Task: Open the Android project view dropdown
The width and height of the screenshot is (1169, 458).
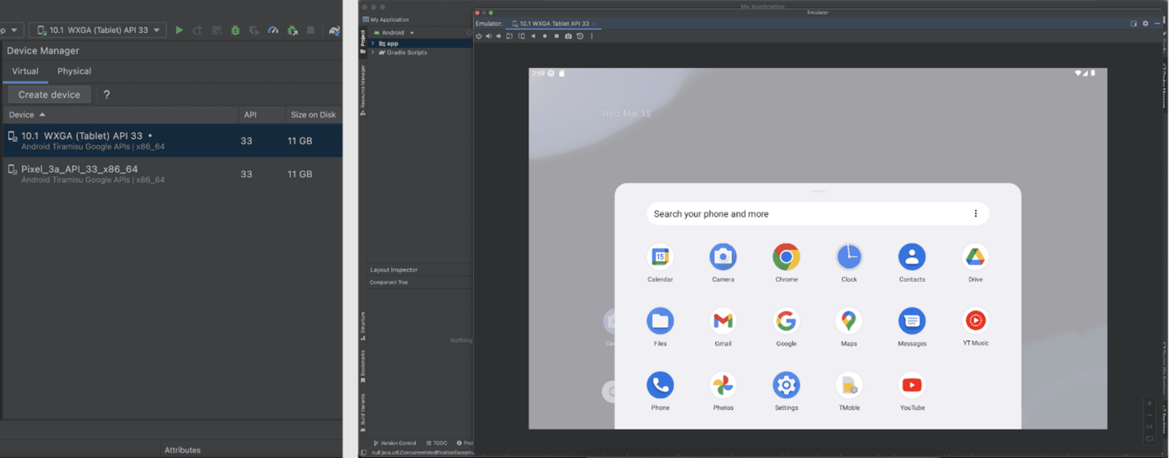Action: (395, 32)
